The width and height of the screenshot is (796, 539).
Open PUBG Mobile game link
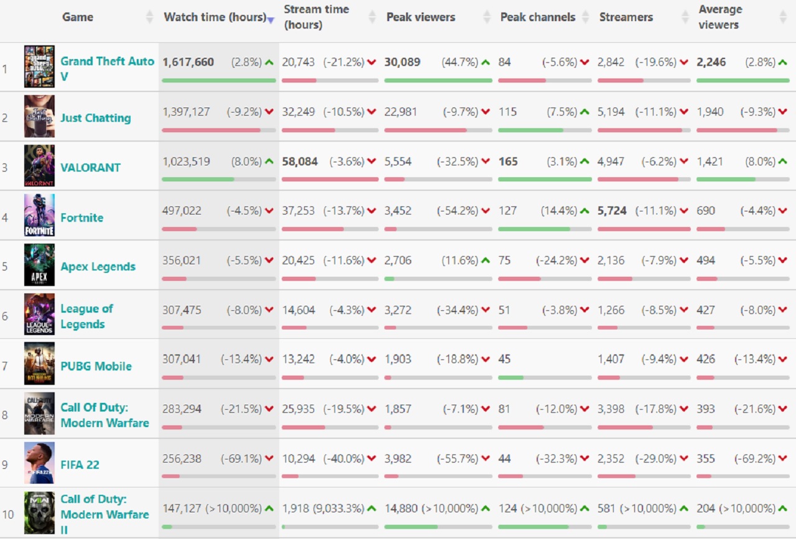click(x=96, y=366)
